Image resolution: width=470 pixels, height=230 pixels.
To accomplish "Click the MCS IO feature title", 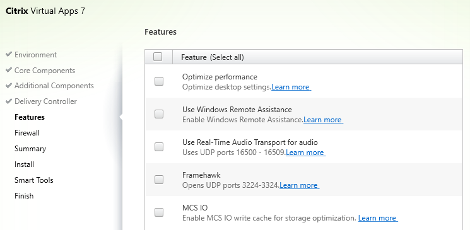I will pos(195,208).
